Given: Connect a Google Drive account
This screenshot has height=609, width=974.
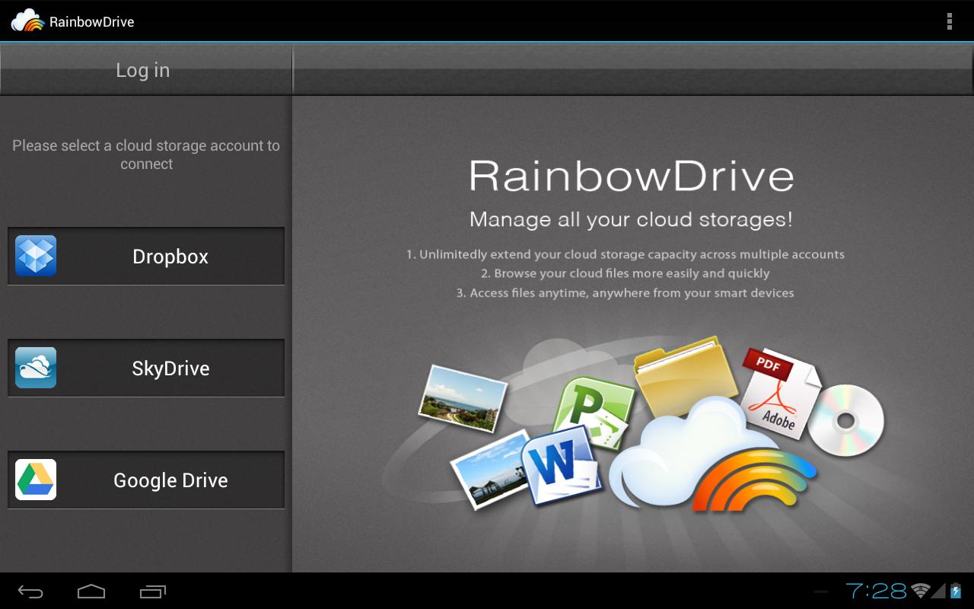Looking at the screenshot, I should pyautogui.click(x=146, y=480).
